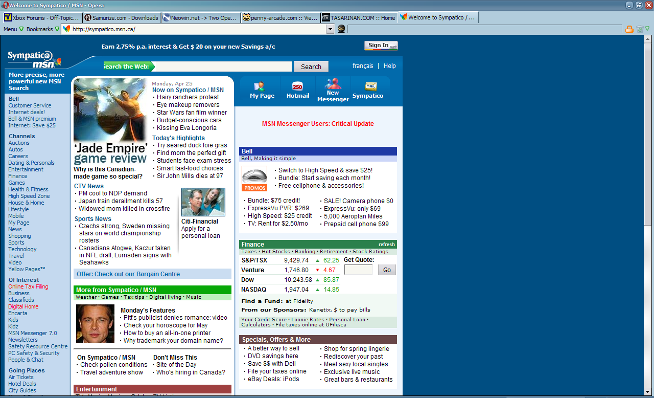This screenshot has height=398, width=654.
Task: Open 'Switch to High Speed & save $25!' link
Action: 325,170
